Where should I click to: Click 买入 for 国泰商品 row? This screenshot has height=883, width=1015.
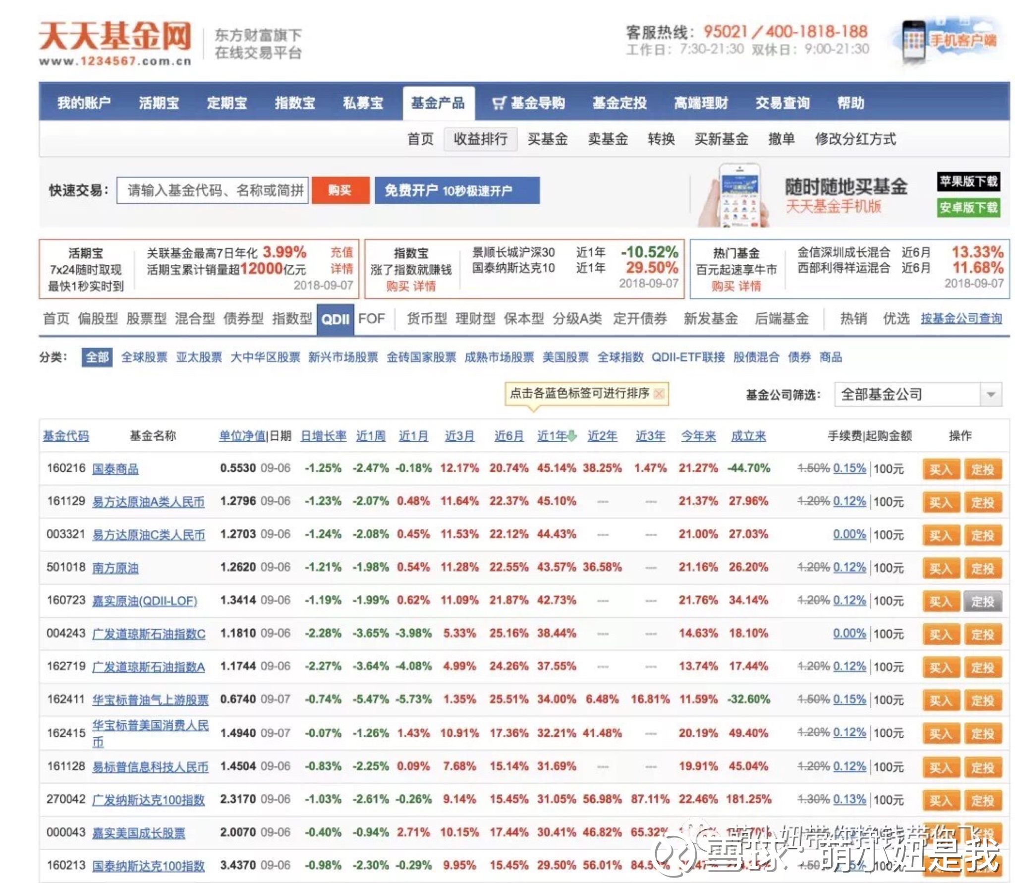click(x=941, y=469)
